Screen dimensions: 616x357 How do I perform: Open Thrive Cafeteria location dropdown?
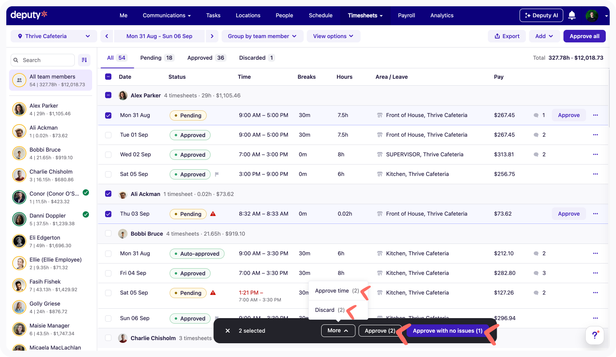pyautogui.click(x=54, y=36)
